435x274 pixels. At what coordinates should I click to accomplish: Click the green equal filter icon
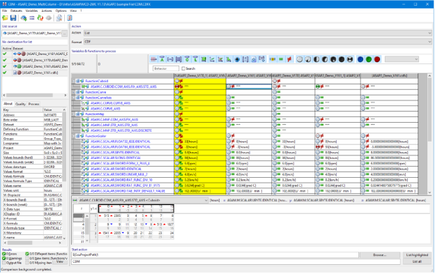(x=281, y=59)
